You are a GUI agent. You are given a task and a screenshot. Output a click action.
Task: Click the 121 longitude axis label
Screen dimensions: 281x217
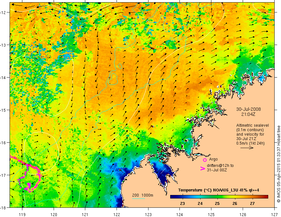[85, 214]
